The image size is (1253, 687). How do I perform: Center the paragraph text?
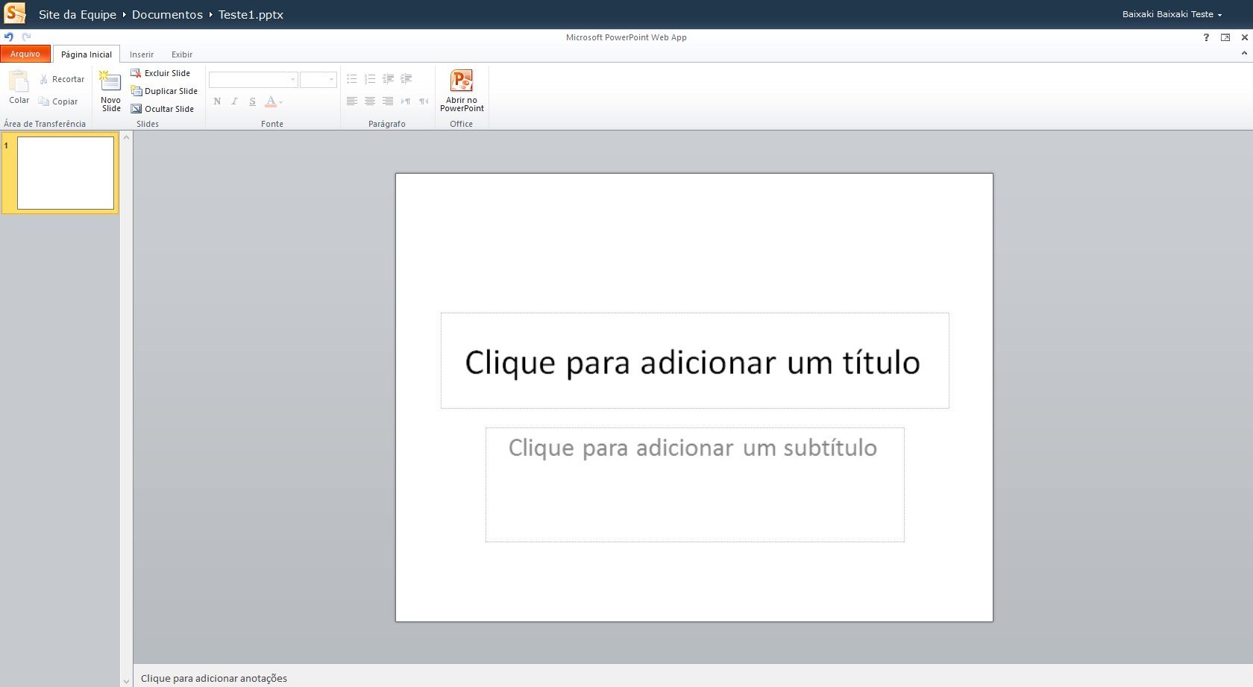point(370,101)
